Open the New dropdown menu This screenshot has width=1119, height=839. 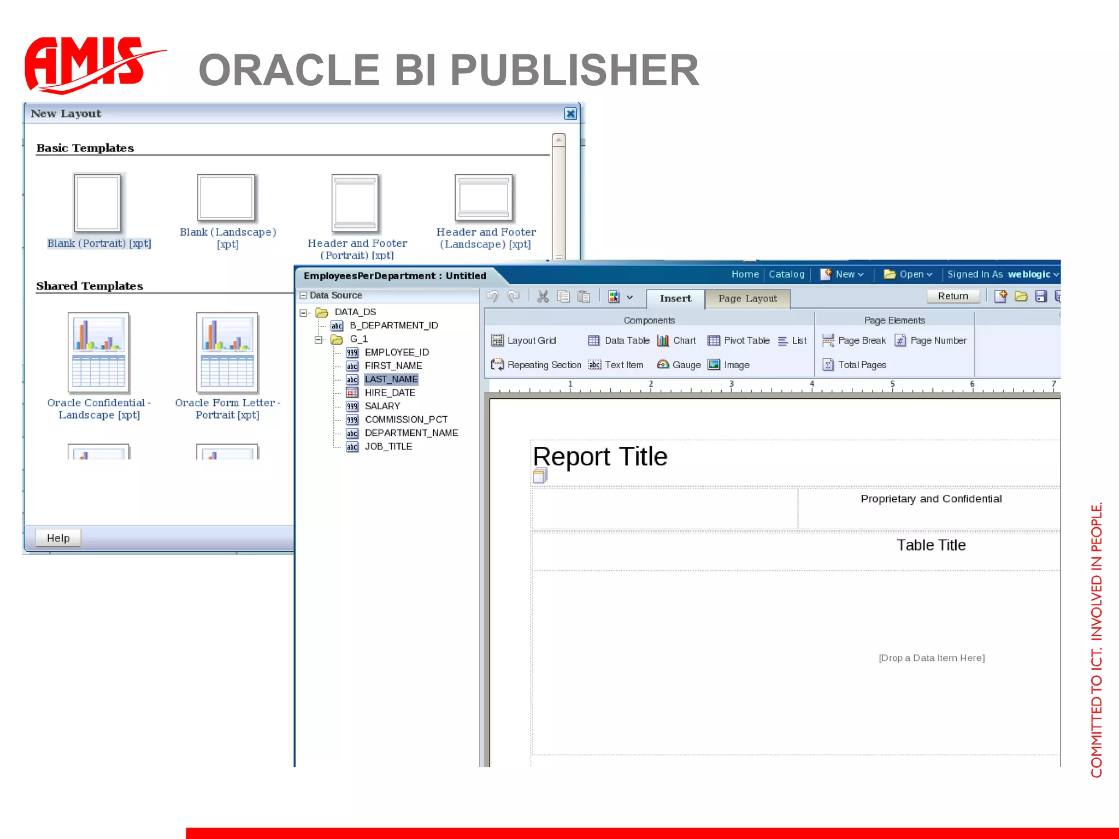pyautogui.click(x=842, y=274)
